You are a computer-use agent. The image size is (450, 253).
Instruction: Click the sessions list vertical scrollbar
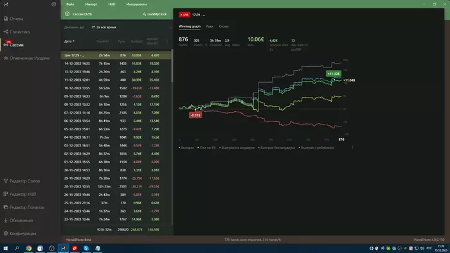click(x=172, y=67)
